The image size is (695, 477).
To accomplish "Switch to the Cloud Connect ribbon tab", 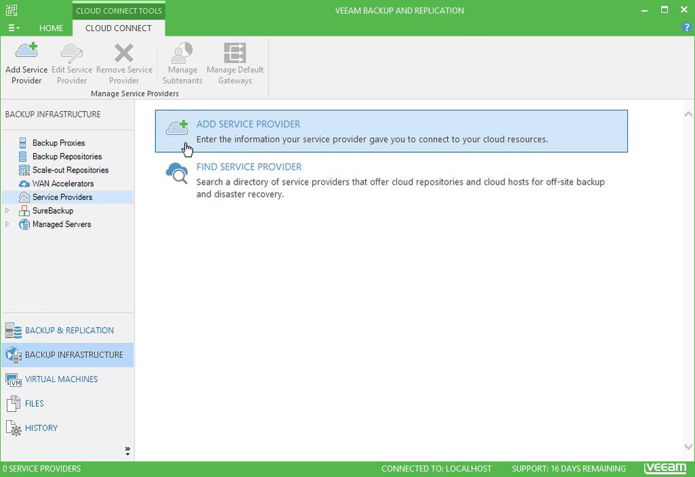I will 118,28.
